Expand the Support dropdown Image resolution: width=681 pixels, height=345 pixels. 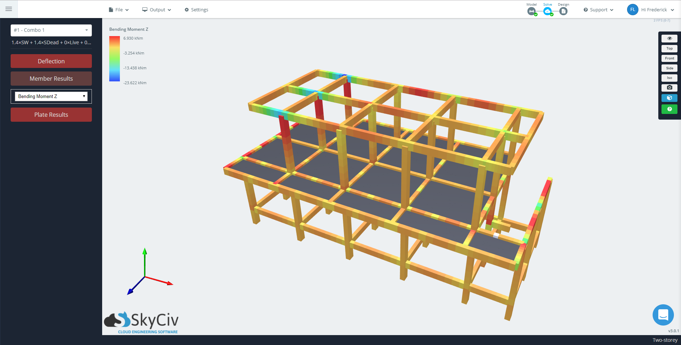coord(598,10)
